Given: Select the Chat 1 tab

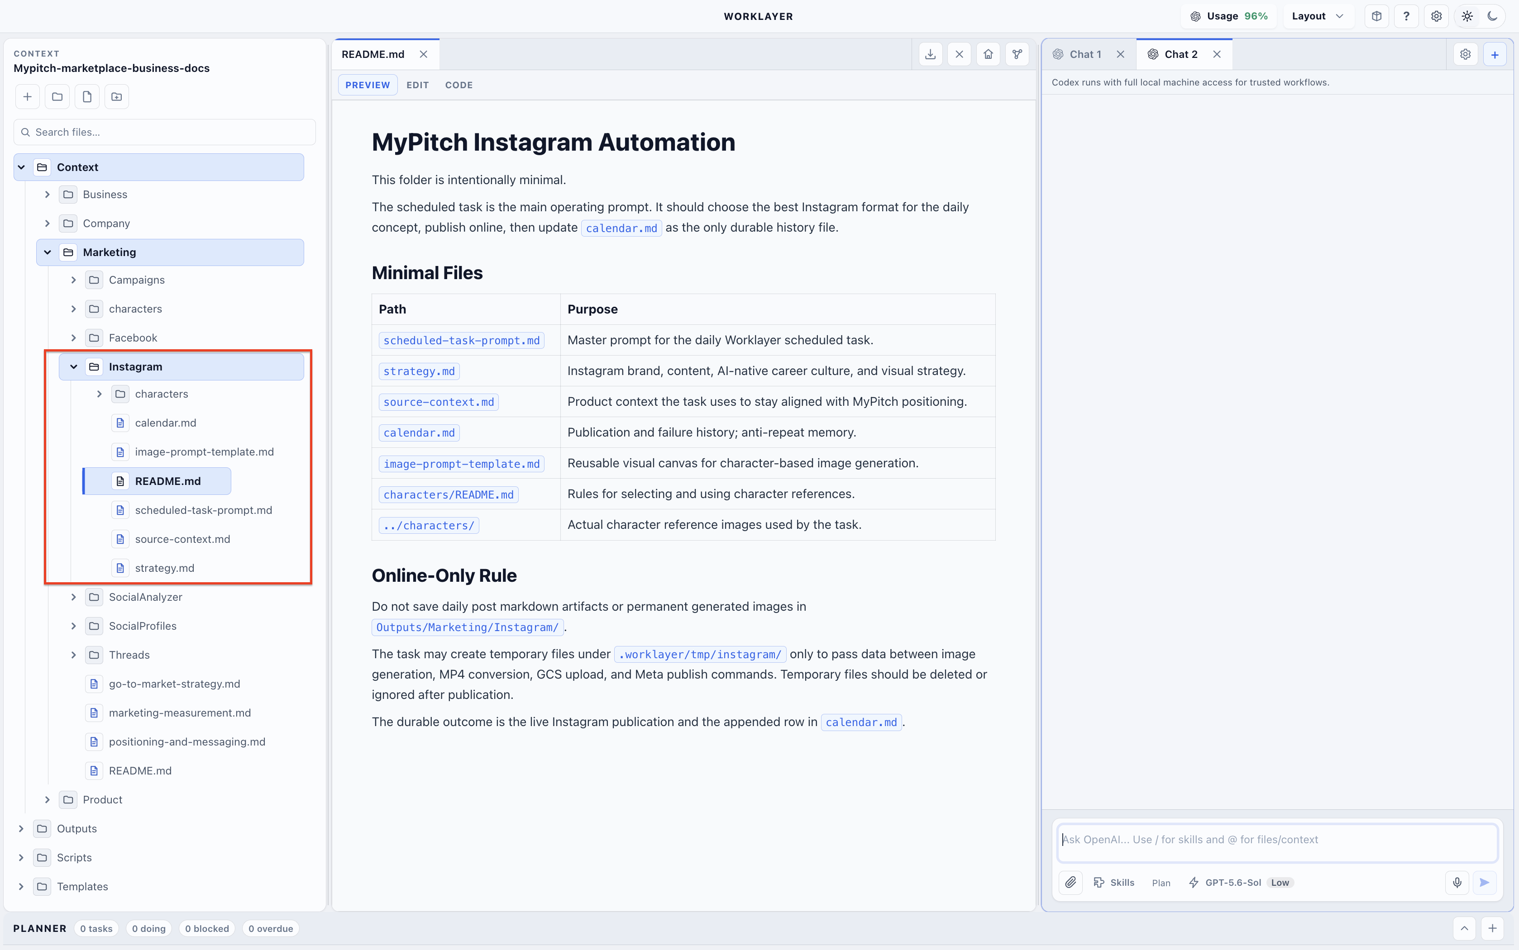Looking at the screenshot, I should 1085,54.
